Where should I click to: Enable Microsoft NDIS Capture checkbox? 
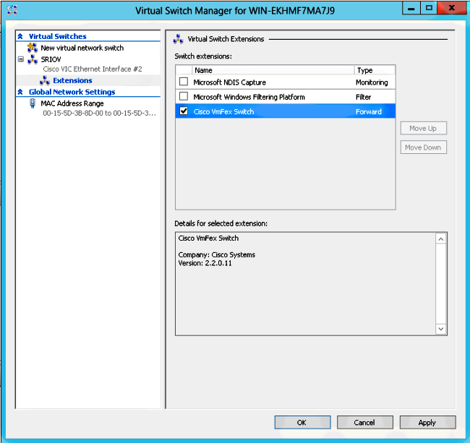184,82
